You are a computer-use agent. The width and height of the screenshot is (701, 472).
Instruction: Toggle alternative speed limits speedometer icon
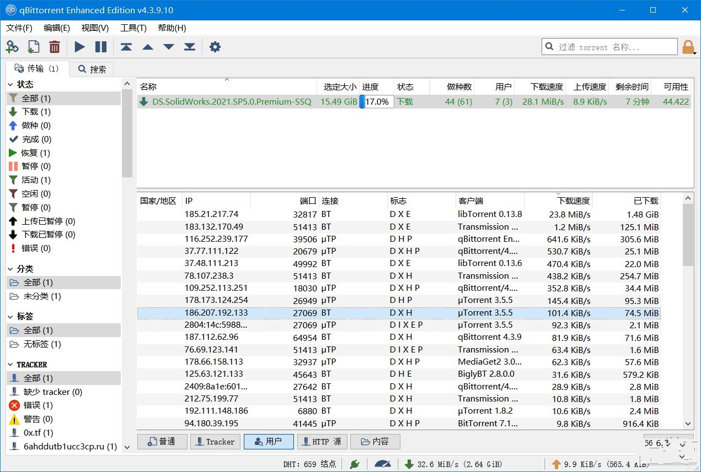pyautogui.click(x=382, y=464)
